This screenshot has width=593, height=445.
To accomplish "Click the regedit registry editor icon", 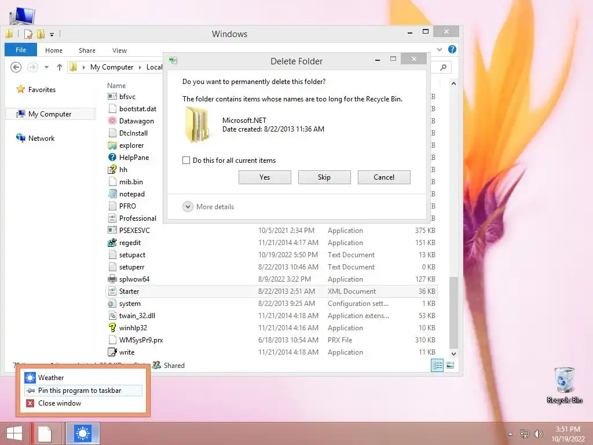I will (112, 243).
